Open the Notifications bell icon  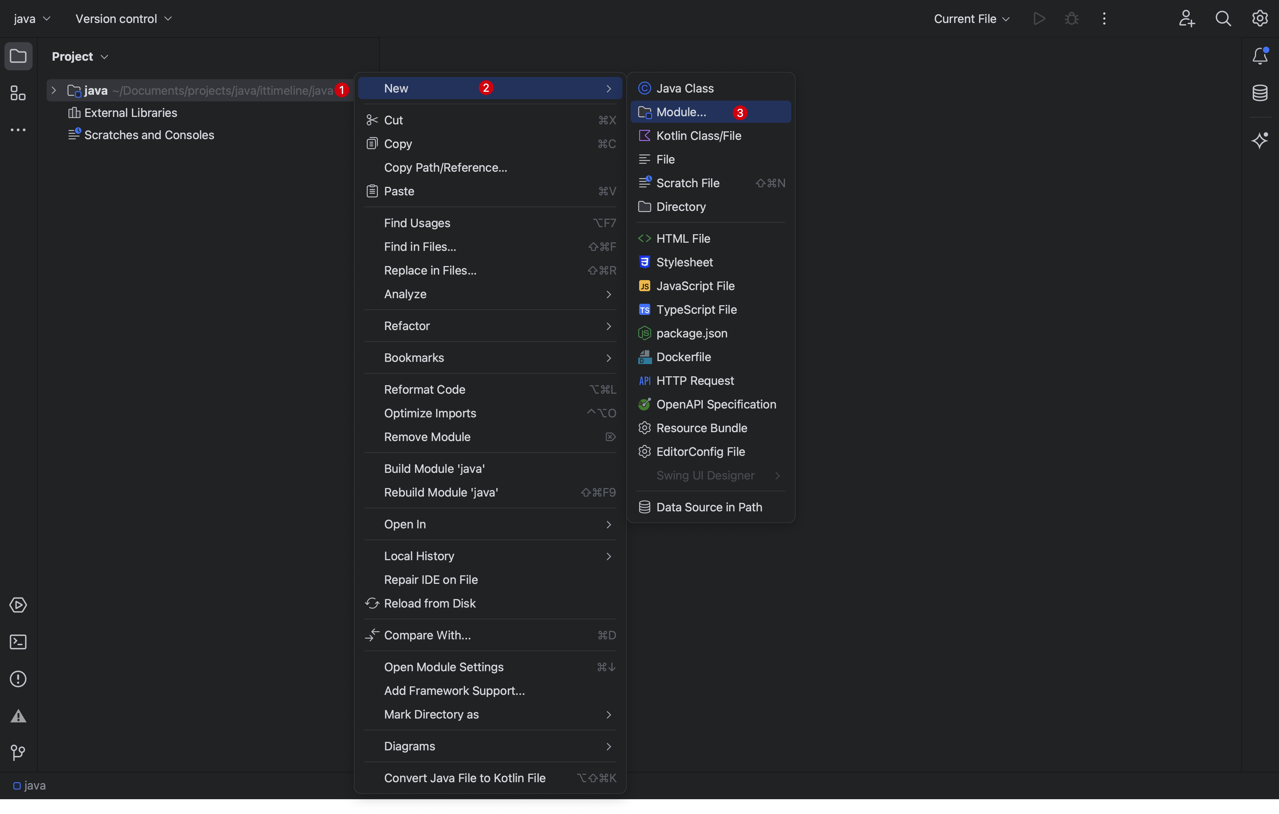point(1260,56)
